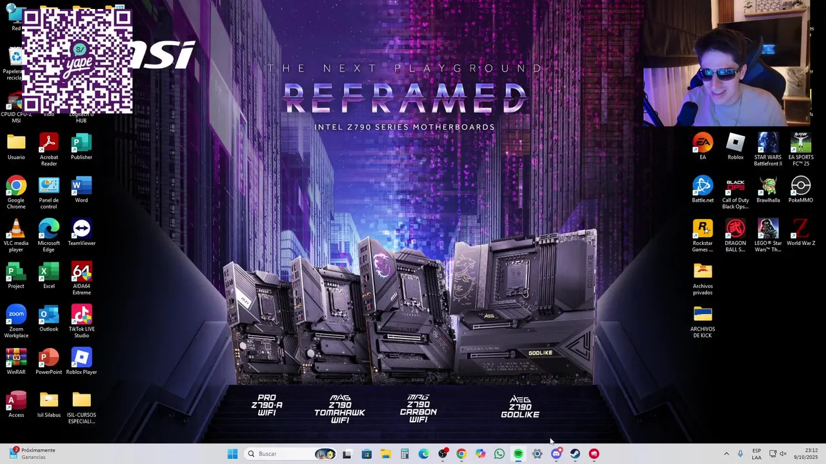Select the PokeMMO desktop icon
Screen dimensions: 826x464
click(801, 189)
